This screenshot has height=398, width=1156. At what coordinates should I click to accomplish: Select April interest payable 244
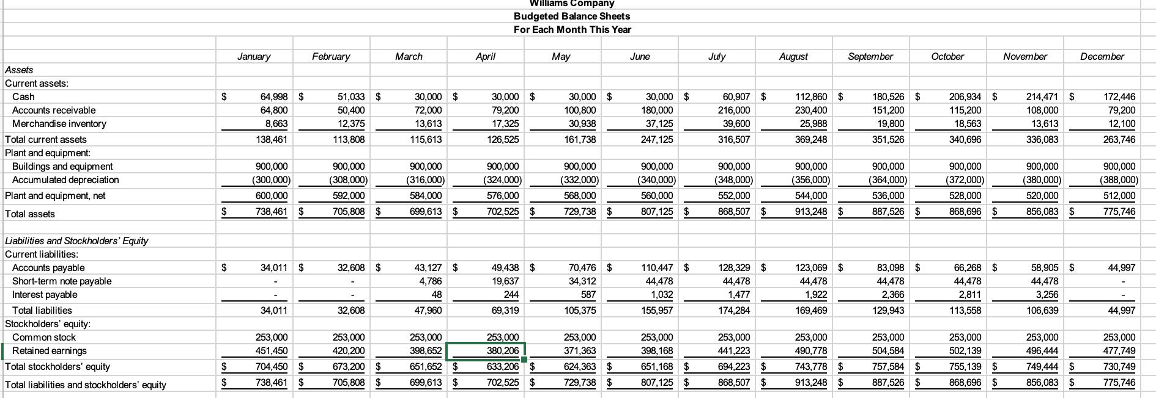coord(511,294)
